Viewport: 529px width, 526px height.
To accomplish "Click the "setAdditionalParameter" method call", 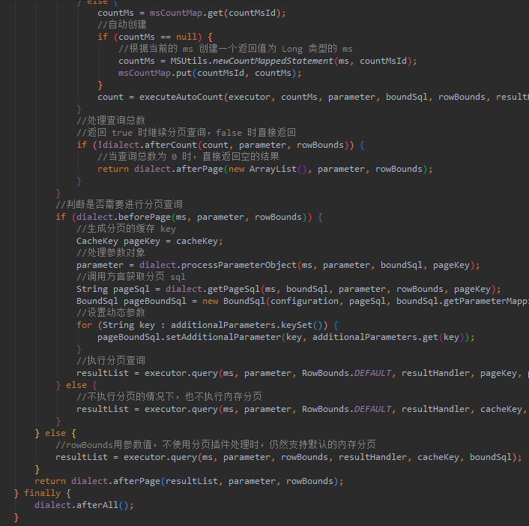I will coord(223,337).
